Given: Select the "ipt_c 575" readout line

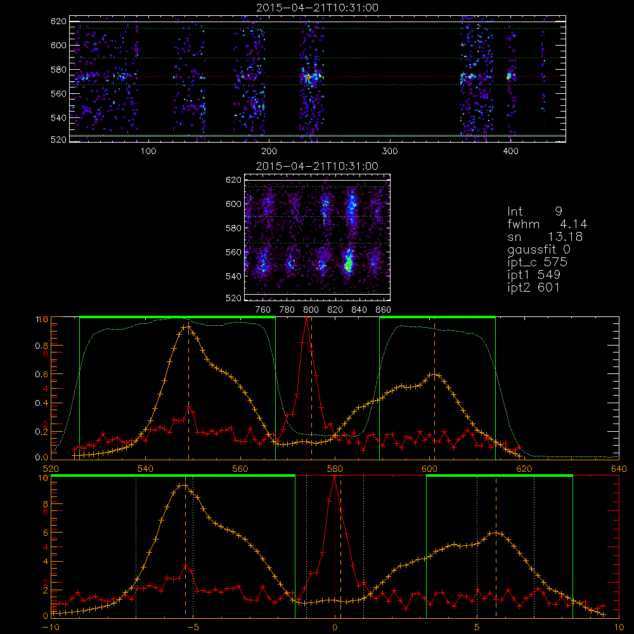Looking at the screenshot, I should coord(538,262).
